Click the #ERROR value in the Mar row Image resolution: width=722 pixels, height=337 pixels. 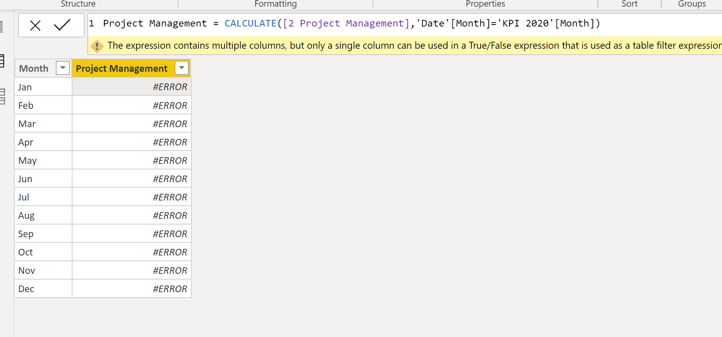170,124
